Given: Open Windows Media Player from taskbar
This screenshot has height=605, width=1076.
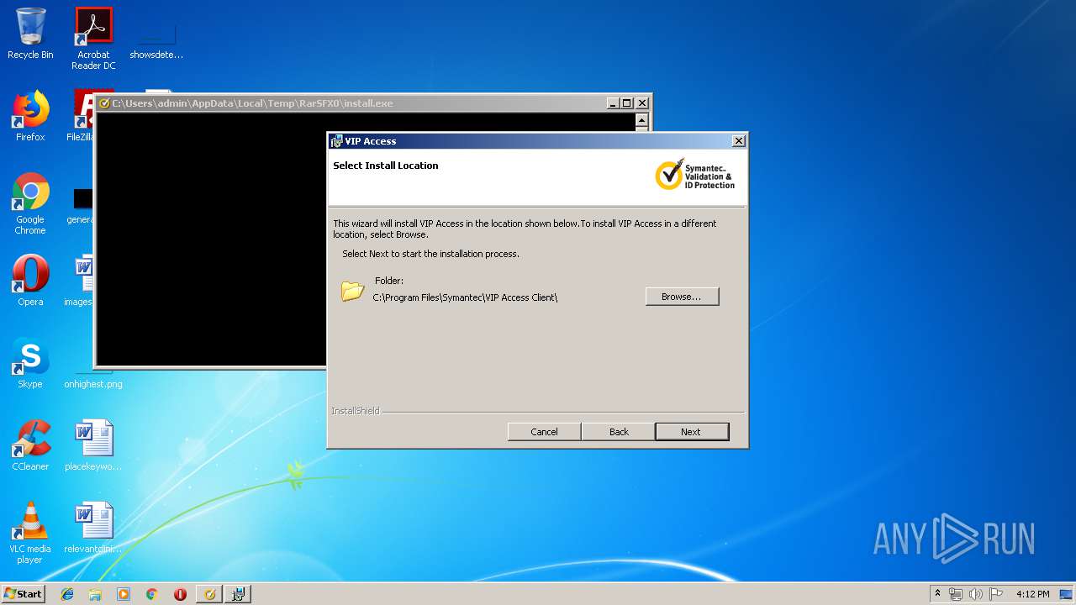Looking at the screenshot, I should click(x=124, y=594).
